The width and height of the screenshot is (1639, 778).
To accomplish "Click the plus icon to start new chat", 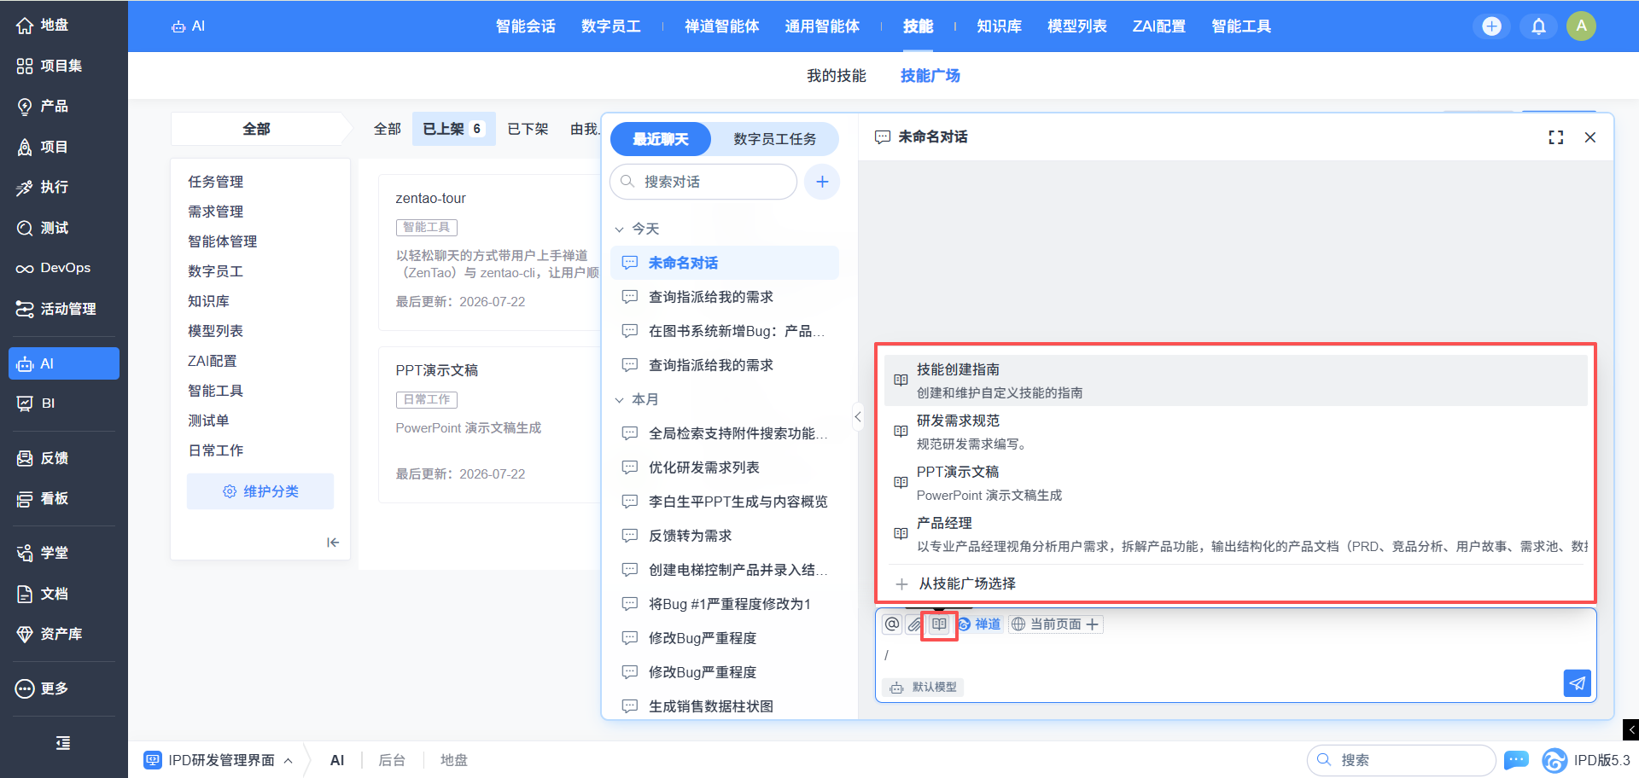I will pyautogui.click(x=822, y=182).
